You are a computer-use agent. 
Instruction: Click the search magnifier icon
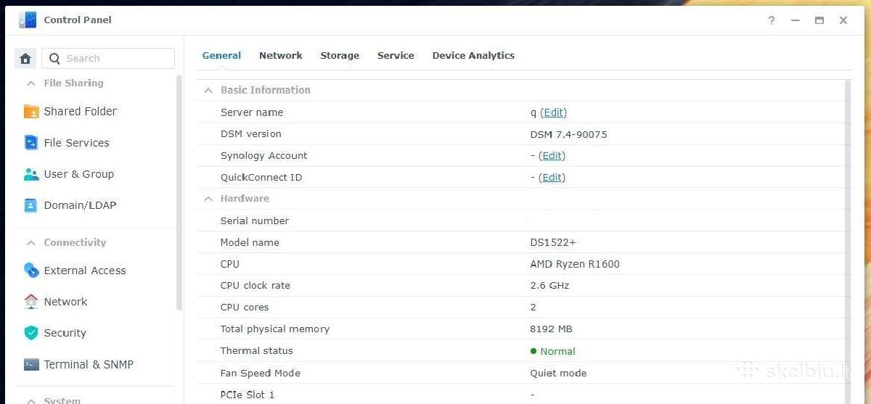(x=54, y=59)
